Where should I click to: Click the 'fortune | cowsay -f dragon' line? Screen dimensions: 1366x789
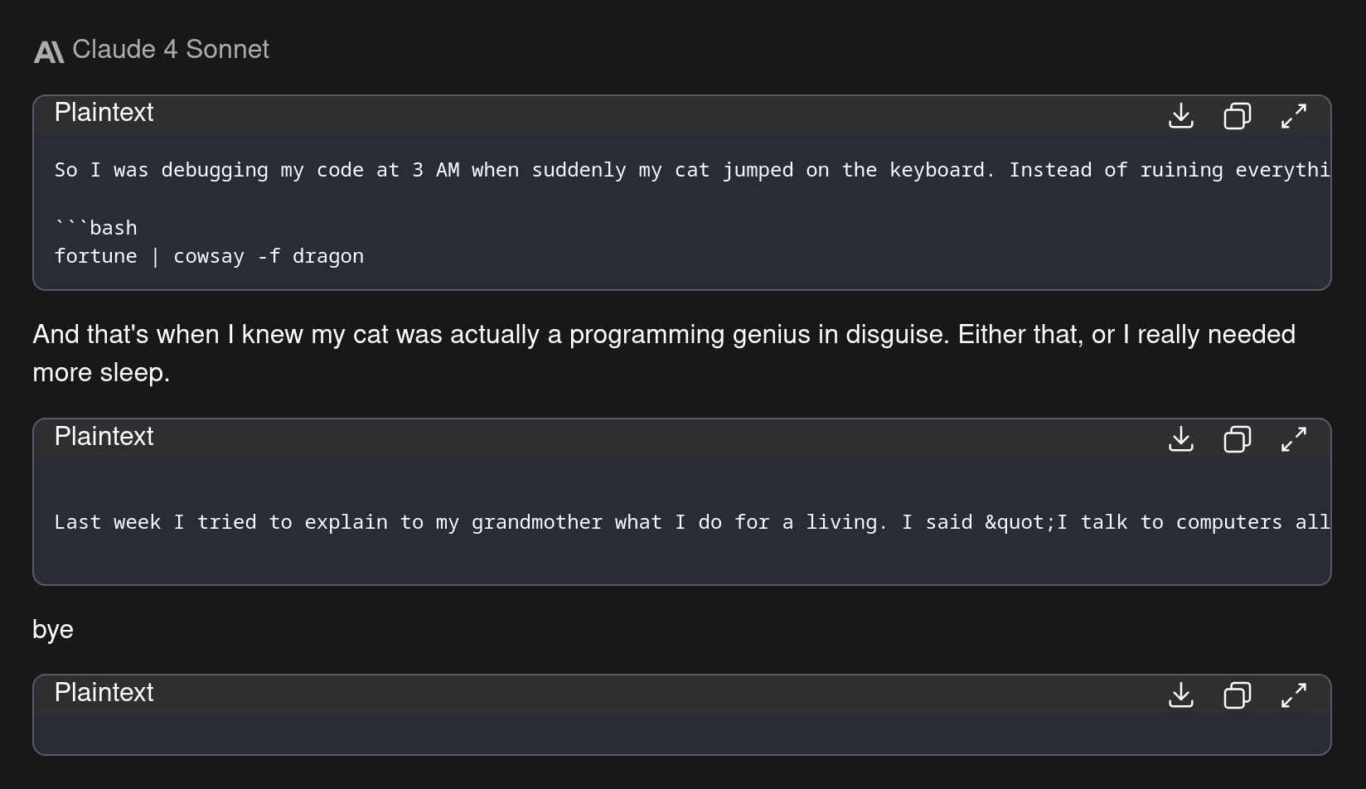pyautogui.click(x=209, y=257)
